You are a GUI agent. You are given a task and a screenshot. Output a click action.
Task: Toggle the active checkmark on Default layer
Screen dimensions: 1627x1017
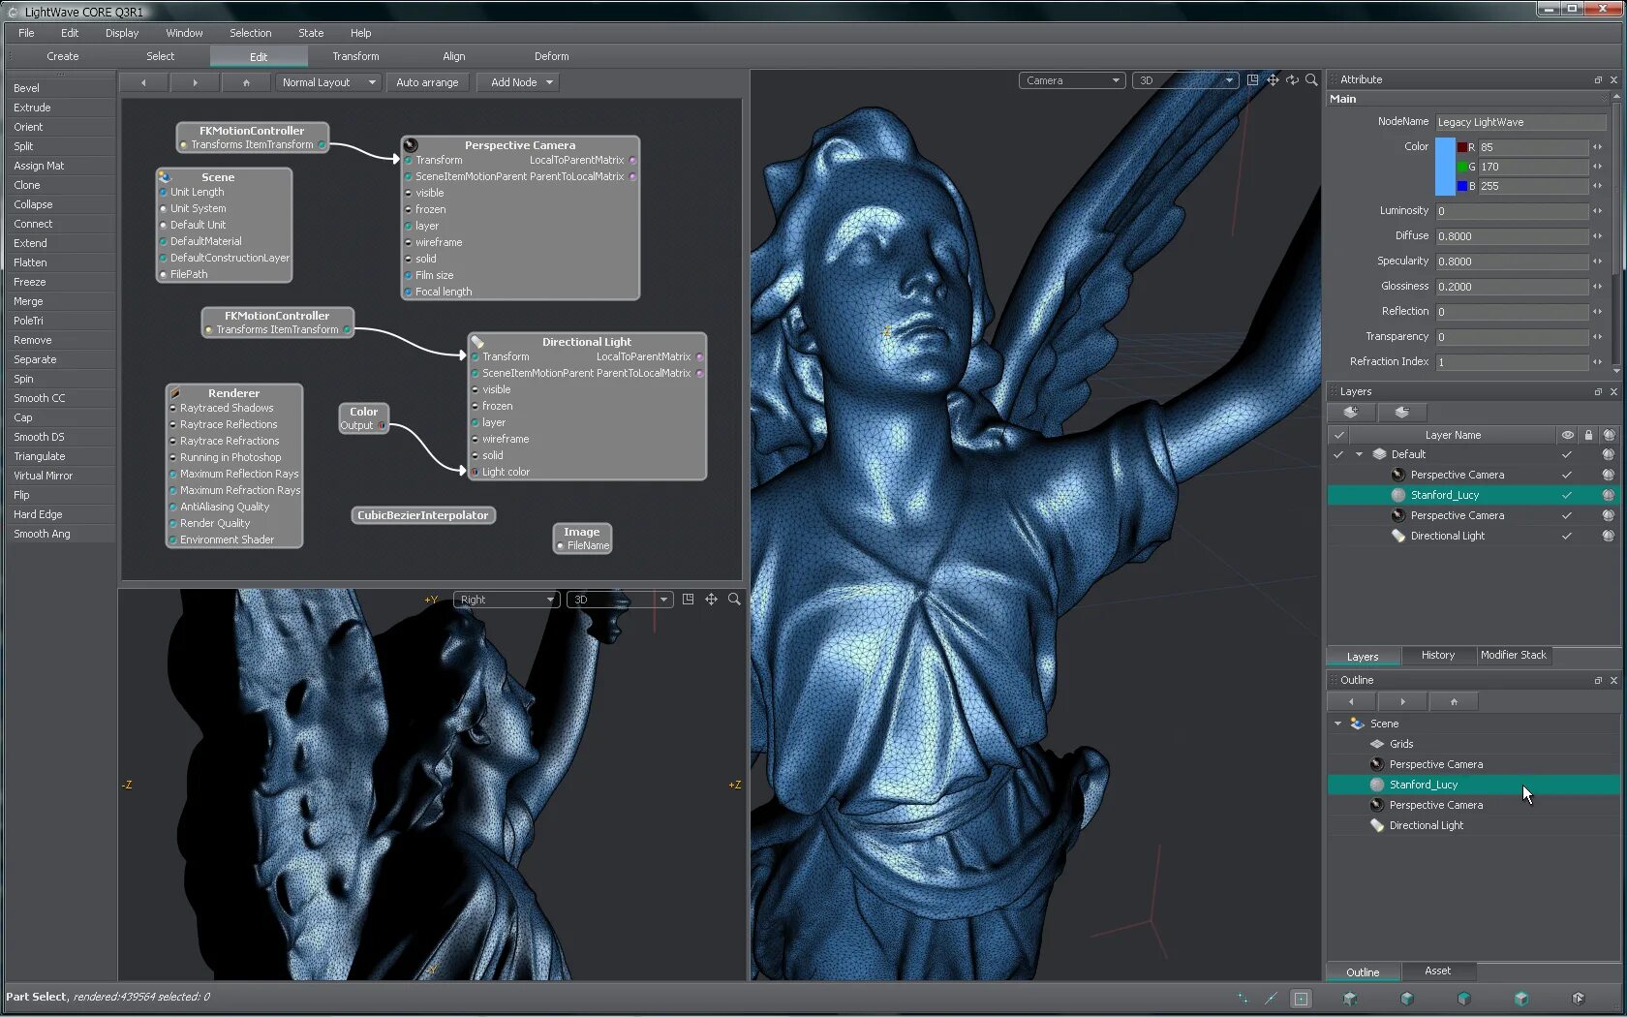click(x=1338, y=454)
